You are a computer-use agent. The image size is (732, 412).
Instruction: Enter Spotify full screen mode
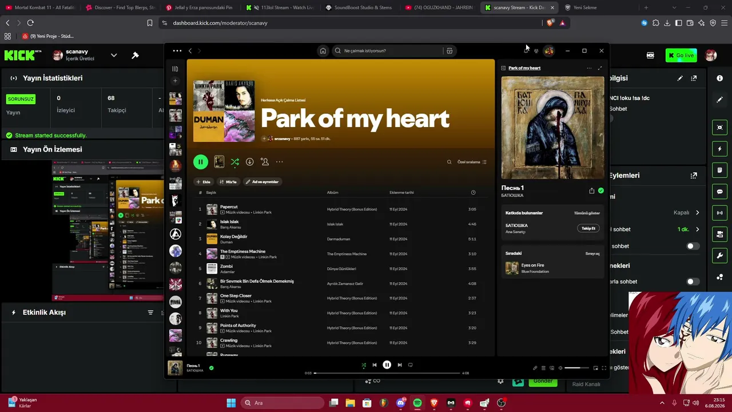pyautogui.click(x=604, y=368)
